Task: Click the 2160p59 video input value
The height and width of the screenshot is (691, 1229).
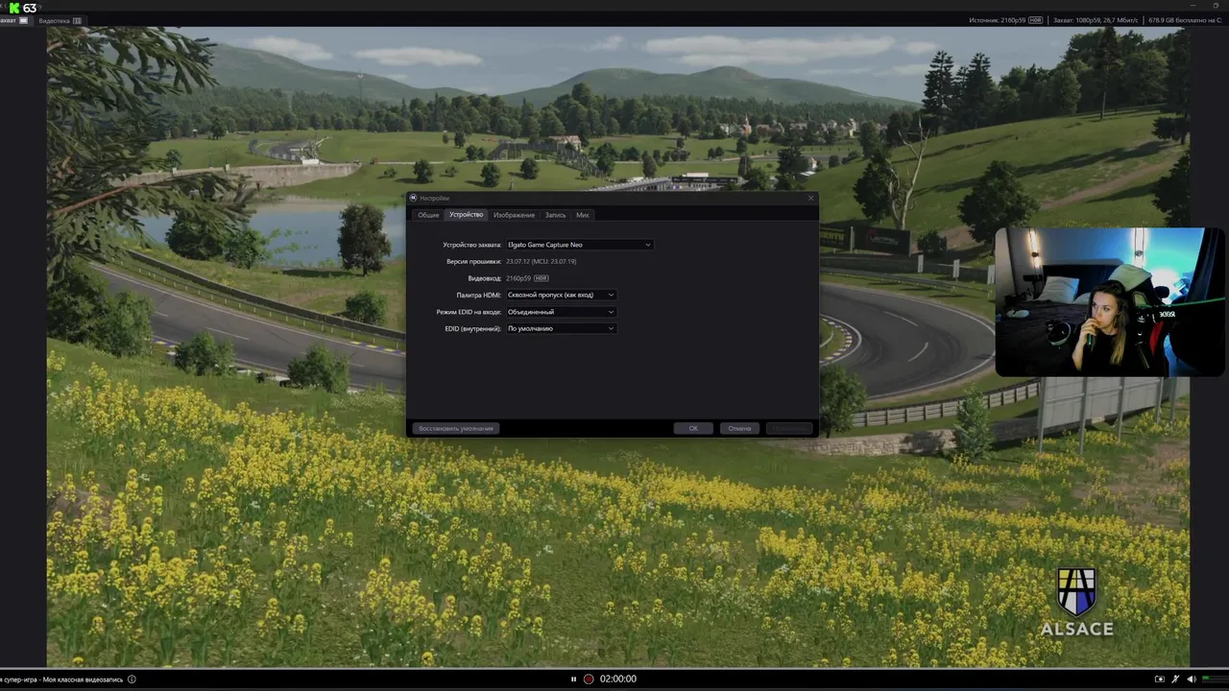Action: coord(518,278)
